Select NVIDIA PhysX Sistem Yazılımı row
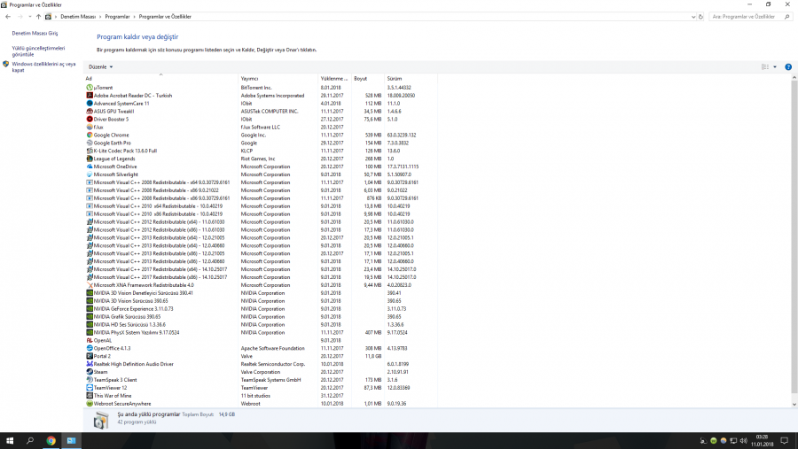Image resolution: width=798 pixels, height=449 pixels. click(x=261, y=333)
